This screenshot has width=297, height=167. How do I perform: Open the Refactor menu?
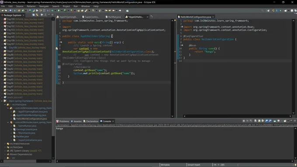(x=31, y=6)
